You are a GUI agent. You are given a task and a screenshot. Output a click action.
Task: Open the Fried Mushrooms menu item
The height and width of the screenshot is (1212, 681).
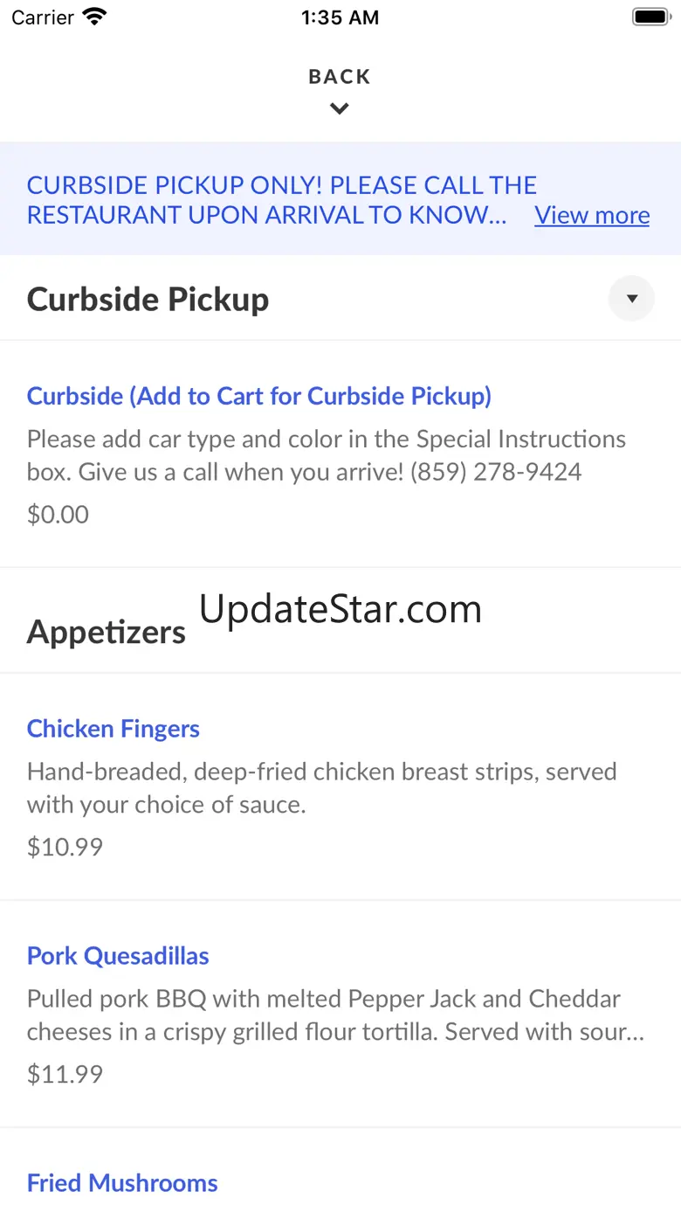pos(122,1182)
